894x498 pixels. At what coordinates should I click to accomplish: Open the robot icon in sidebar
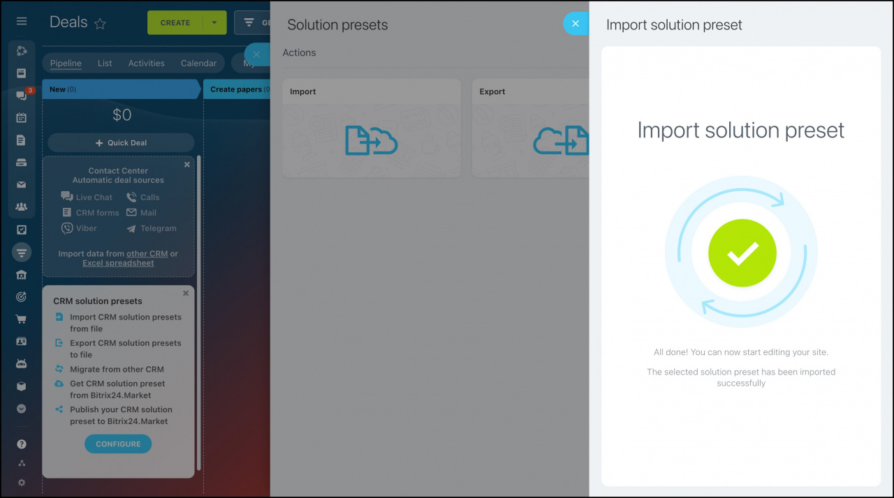(22, 364)
